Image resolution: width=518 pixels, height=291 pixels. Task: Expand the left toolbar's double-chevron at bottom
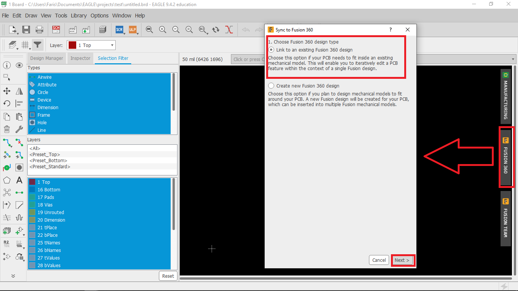pyautogui.click(x=13, y=276)
